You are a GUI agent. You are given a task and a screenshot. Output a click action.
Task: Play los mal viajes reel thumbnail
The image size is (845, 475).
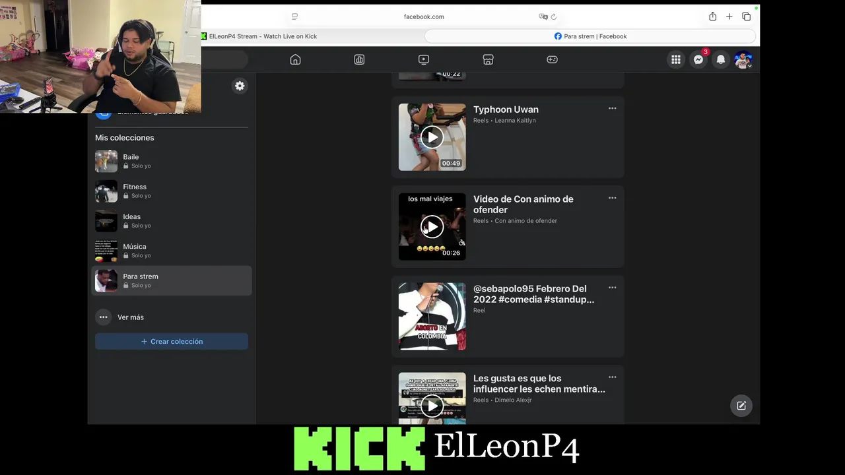click(432, 227)
